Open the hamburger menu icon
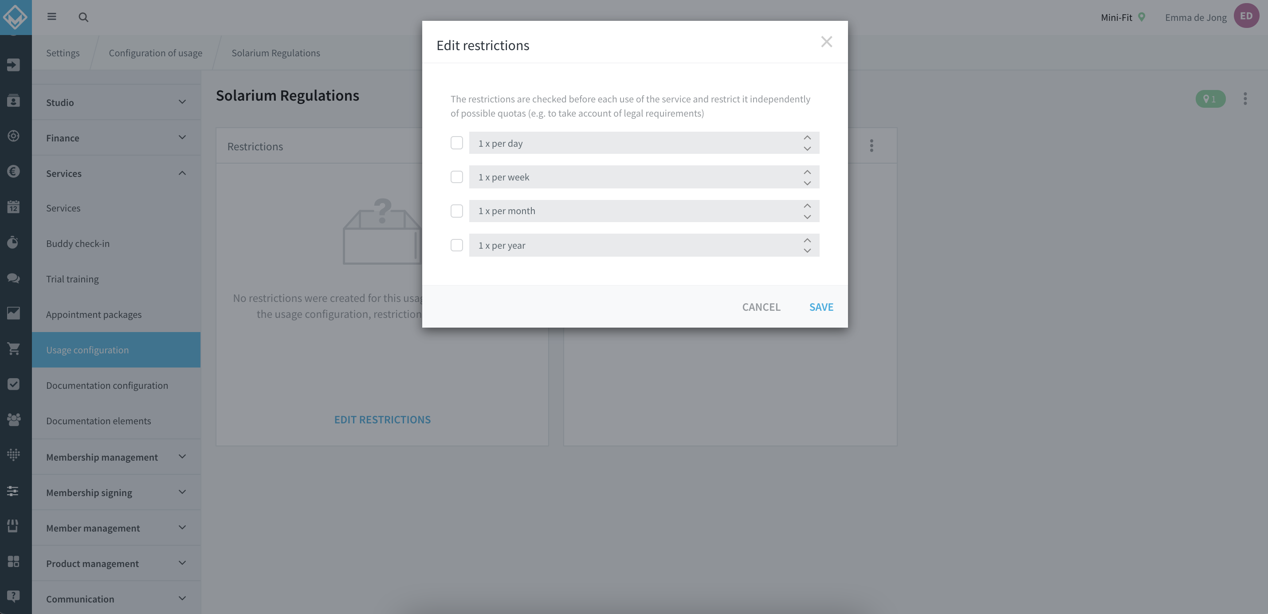Viewport: 1268px width, 614px height. 52,17
